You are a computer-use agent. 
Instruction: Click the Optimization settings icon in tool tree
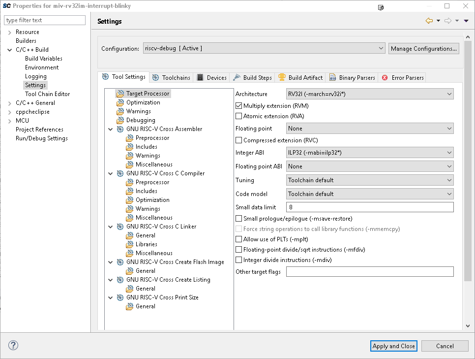(x=120, y=102)
